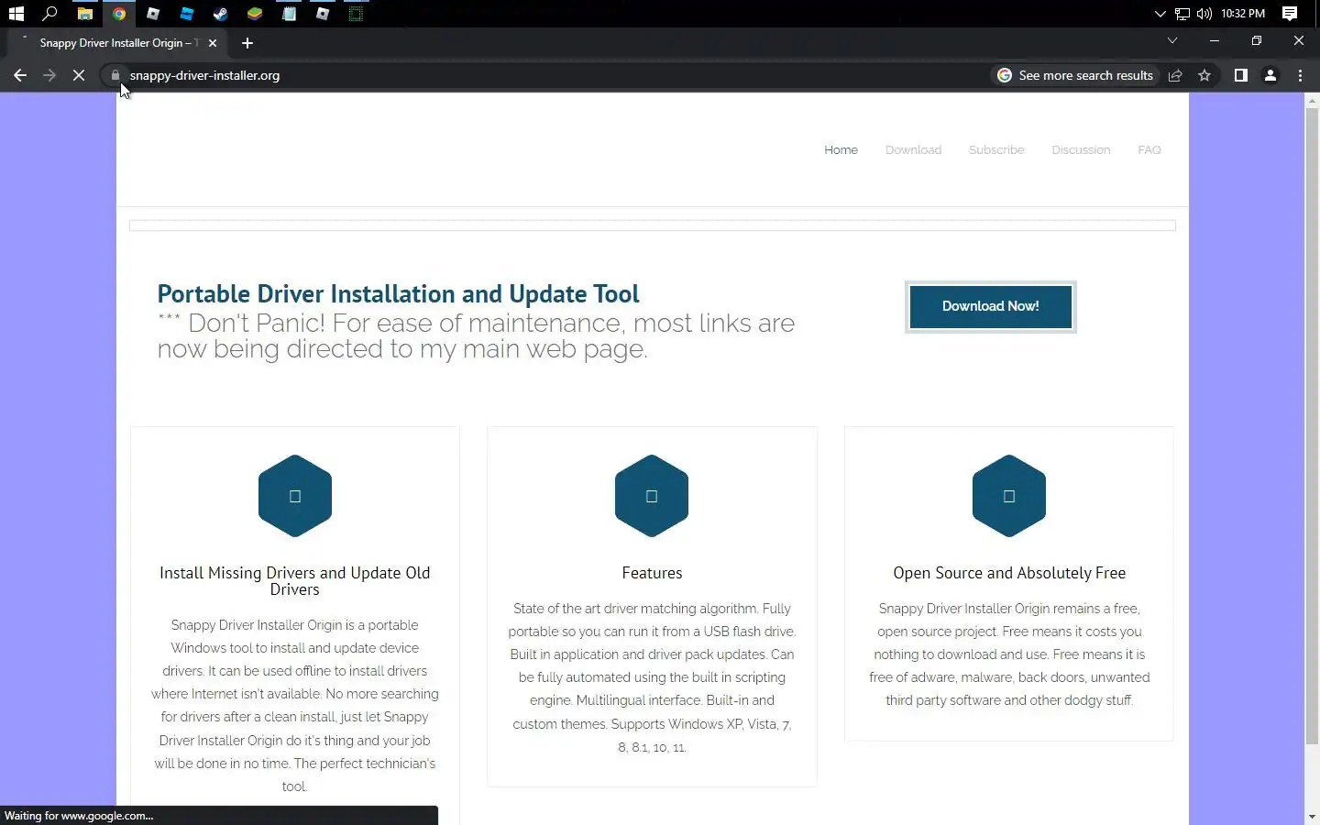The height and width of the screenshot is (825, 1320).
Task: Click the Download Now! button
Action: [x=990, y=306]
